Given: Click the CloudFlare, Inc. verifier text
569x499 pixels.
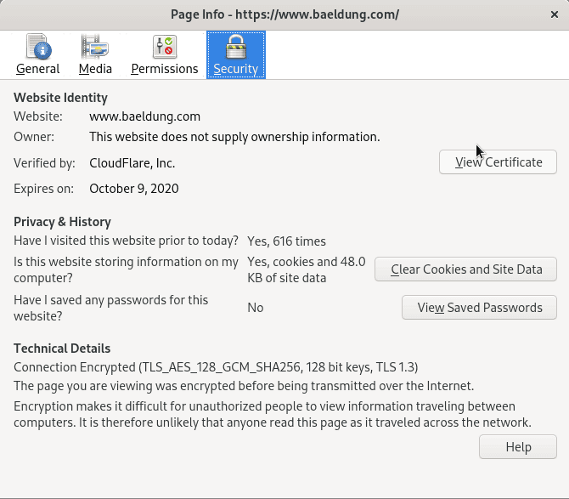Looking at the screenshot, I should [x=132, y=163].
